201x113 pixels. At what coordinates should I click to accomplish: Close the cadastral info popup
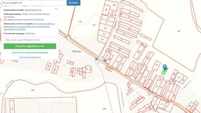click(x=56, y=9)
